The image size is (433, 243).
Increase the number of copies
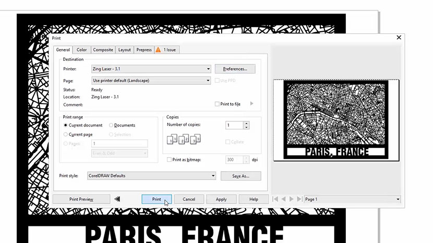(x=246, y=123)
